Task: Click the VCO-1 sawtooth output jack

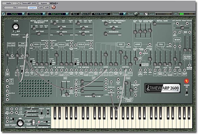Action: 47,43
